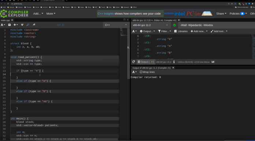The image size is (255, 141).
Task: Show compiler info via the i icon
Action: (174, 62)
